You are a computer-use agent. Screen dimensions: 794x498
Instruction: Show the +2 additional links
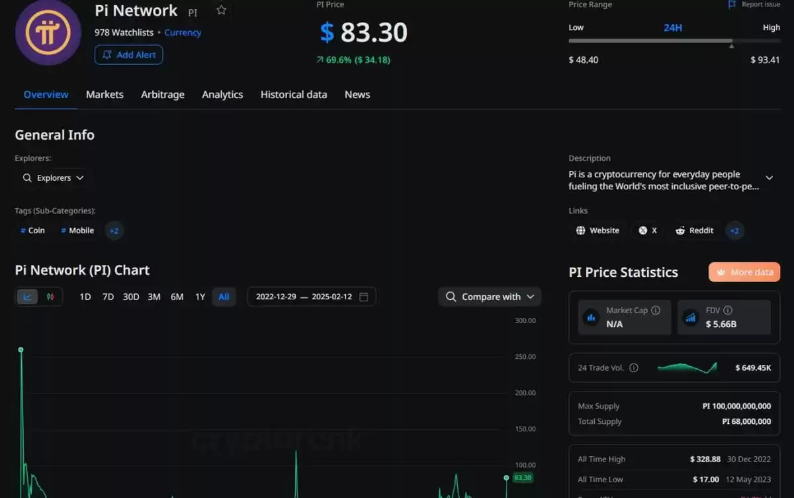(734, 230)
